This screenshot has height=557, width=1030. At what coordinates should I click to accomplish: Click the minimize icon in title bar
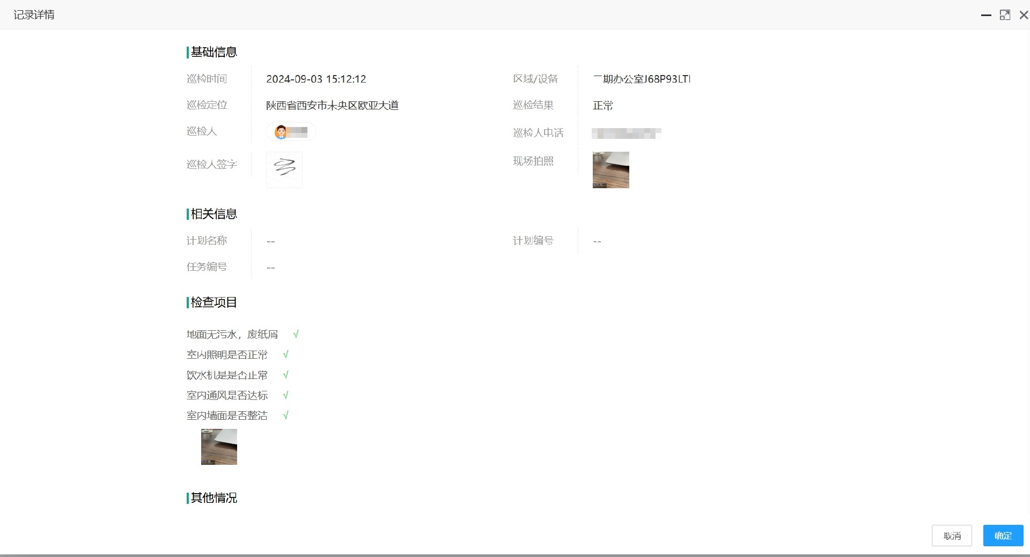point(987,15)
